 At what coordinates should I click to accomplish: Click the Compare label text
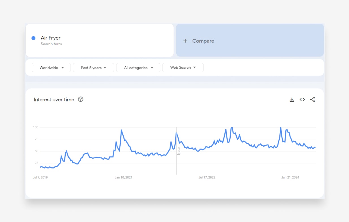[x=203, y=41]
